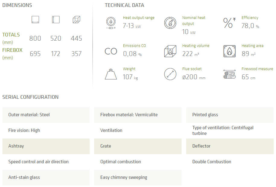
Task: Click Firebox material: Vermiculite cell
Action: (x=138, y=115)
